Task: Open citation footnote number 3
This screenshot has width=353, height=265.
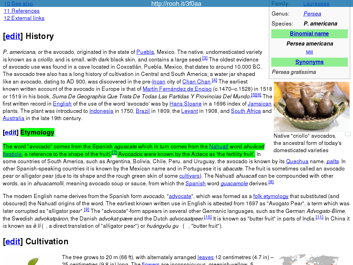Action: [205, 58]
